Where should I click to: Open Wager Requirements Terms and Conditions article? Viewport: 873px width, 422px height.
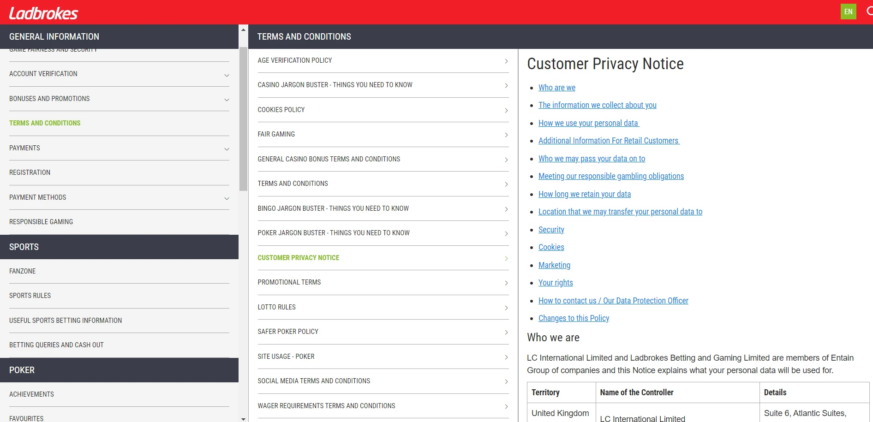point(383,406)
